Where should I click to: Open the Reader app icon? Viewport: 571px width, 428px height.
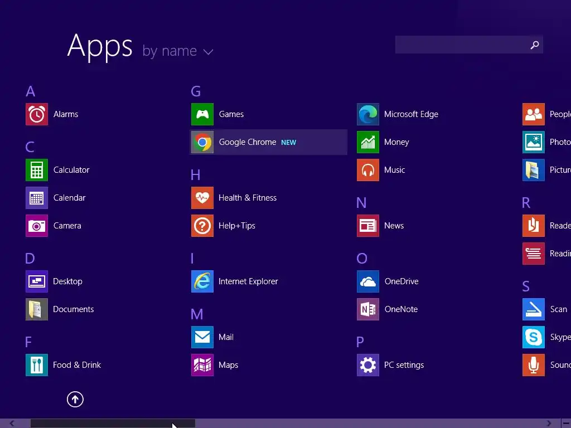(x=534, y=226)
